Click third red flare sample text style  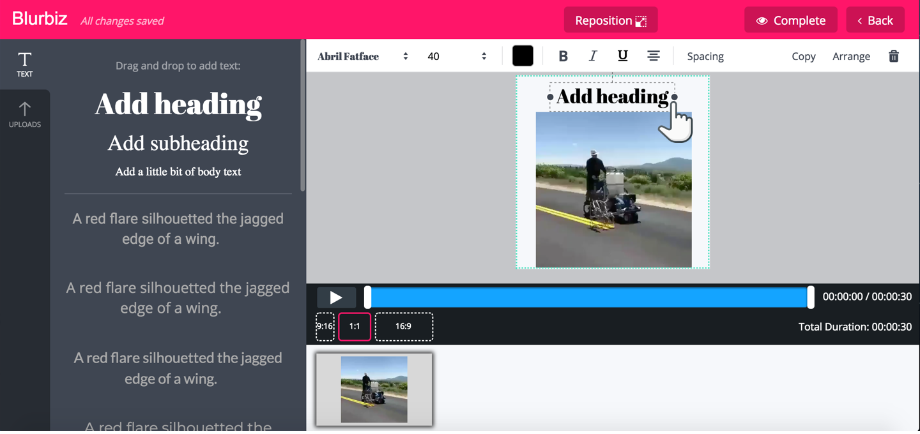click(x=178, y=368)
